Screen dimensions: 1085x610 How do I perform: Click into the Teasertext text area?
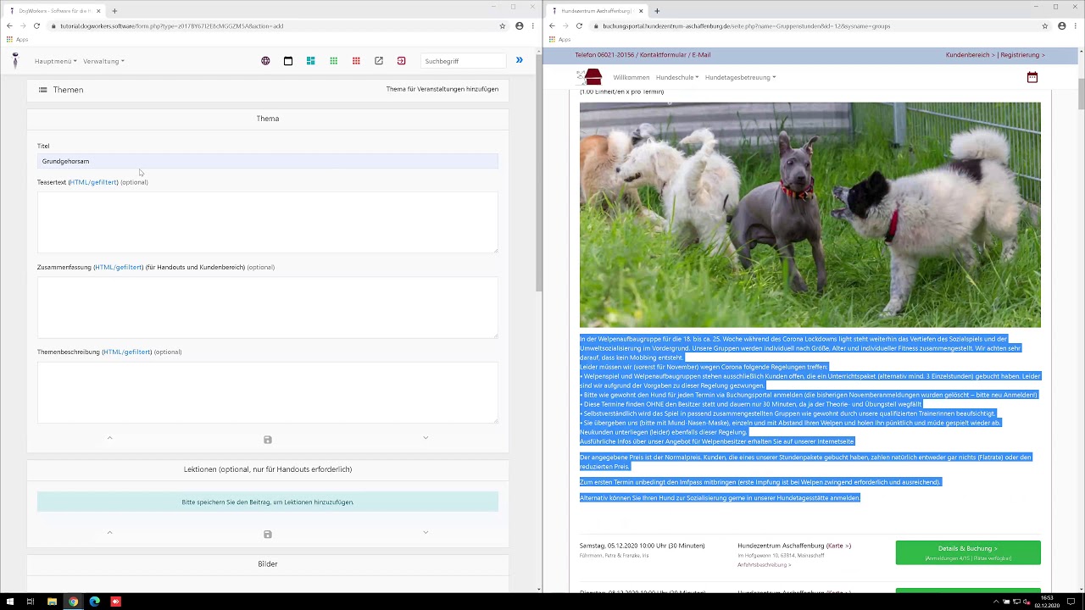pos(268,222)
